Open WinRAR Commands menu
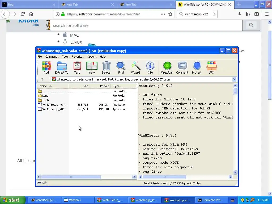 (x=52, y=57)
